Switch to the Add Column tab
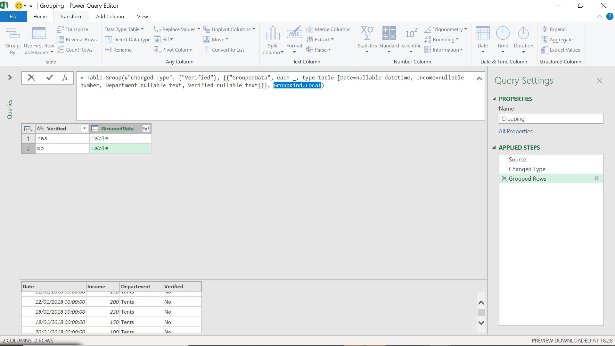Viewport: 615px width, 346px height. point(110,16)
